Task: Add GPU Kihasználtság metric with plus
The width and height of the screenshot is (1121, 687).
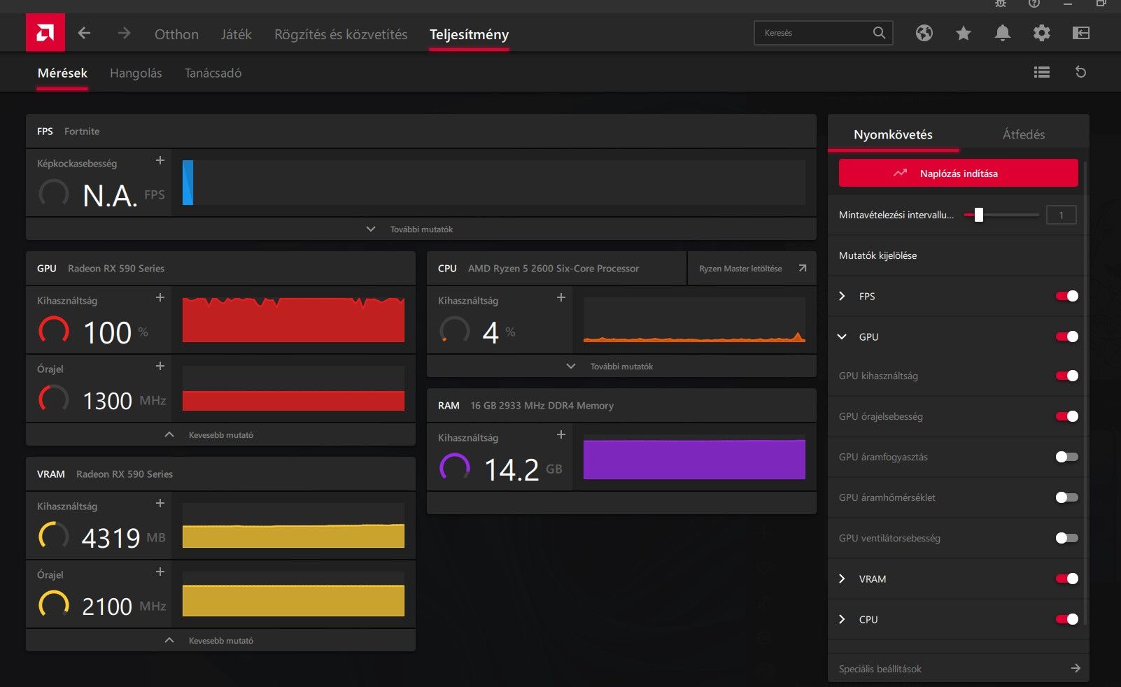Action: (160, 297)
